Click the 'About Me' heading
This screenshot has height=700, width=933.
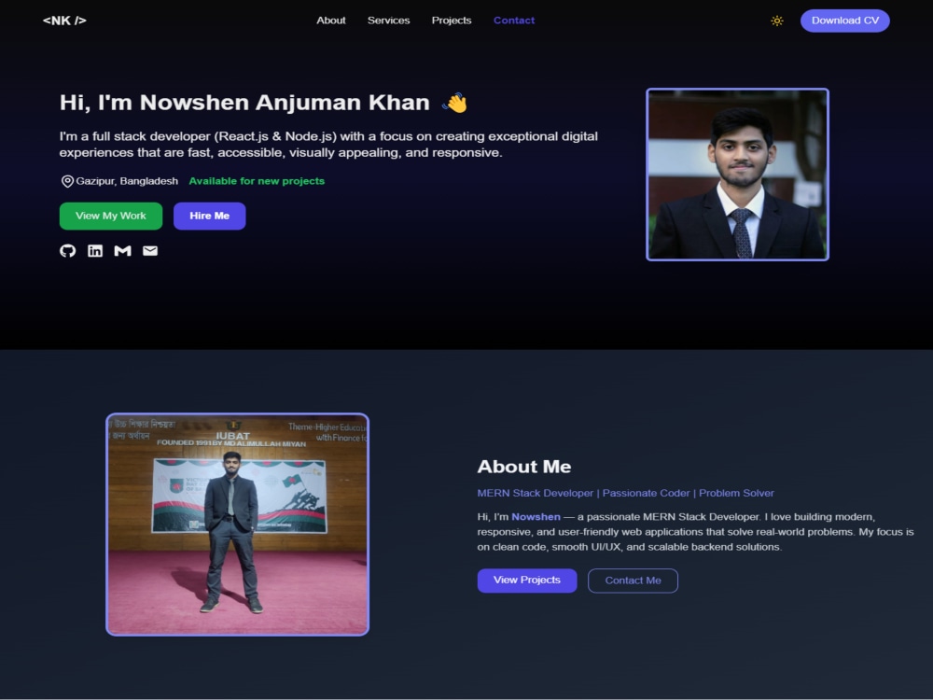(x=524, y=467)
